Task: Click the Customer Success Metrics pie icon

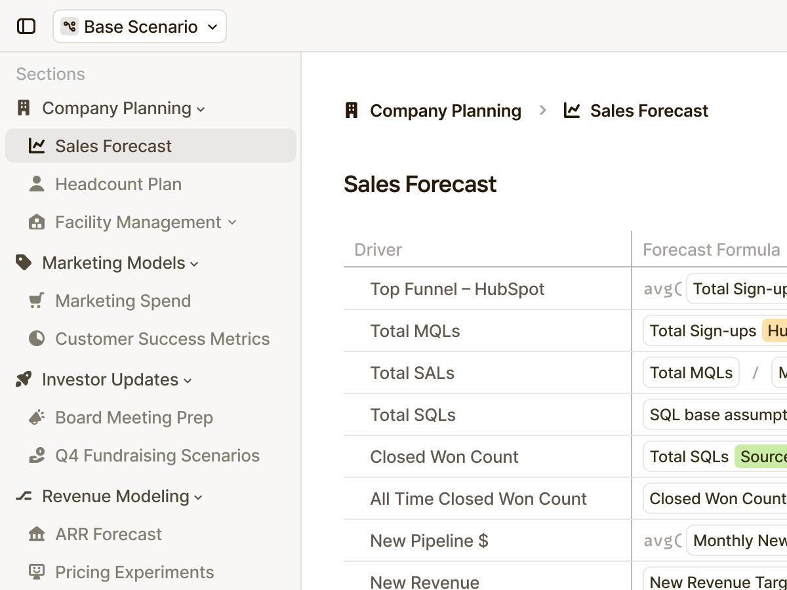Action: click(x=37, y=339)
